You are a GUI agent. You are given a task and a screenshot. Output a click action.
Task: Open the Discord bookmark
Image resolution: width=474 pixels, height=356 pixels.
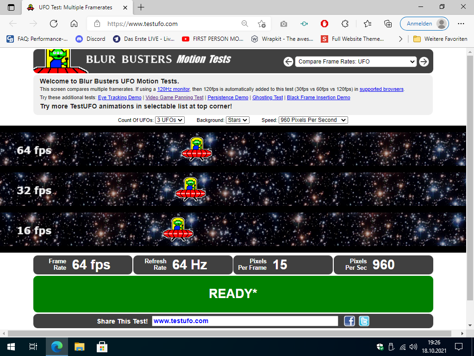point(90,39)
